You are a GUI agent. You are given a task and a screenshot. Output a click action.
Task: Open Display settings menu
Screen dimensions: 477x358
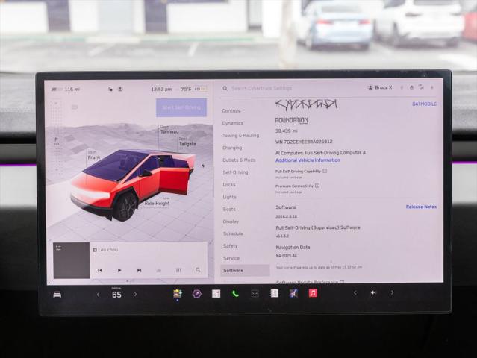(231, 222)
